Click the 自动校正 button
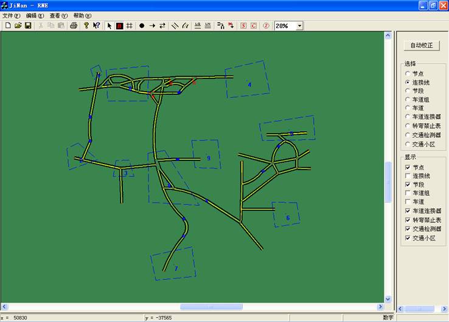This screenshot has height=322, width=449. [x=422, y=46]
